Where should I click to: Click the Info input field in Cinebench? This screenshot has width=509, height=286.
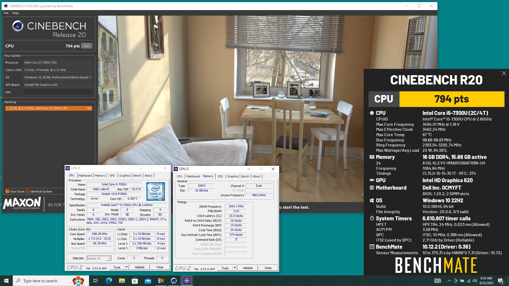point(58,92)
